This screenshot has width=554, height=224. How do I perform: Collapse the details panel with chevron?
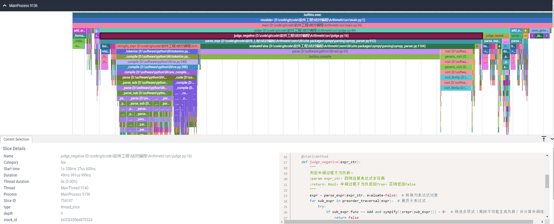click(552, 139)
